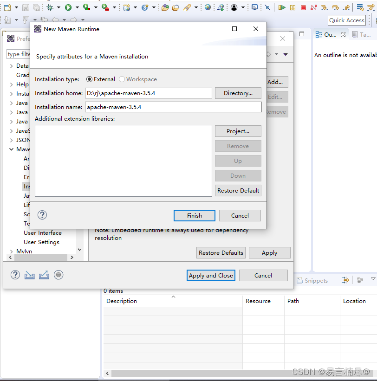
Task: Click the Preferences export icon
Action: click(x=44, y=275)
